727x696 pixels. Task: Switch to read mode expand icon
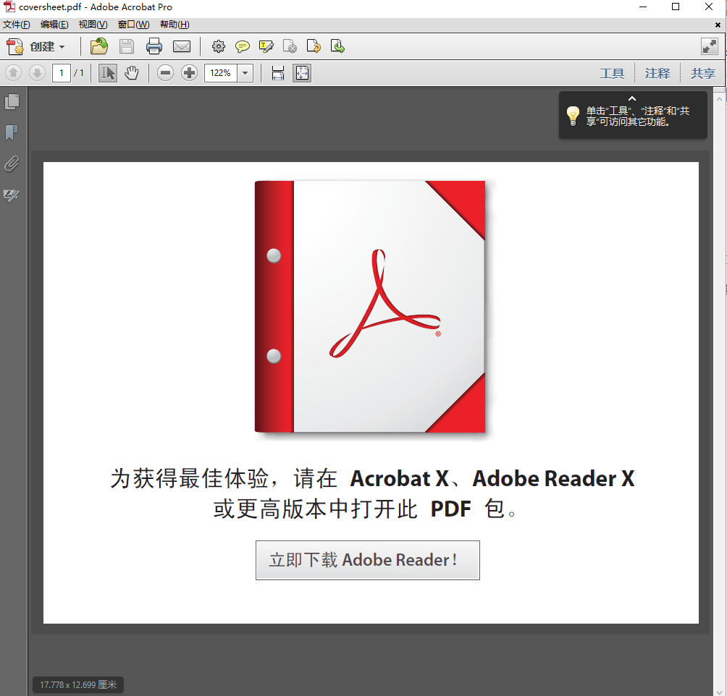click(x=710, y=46)
